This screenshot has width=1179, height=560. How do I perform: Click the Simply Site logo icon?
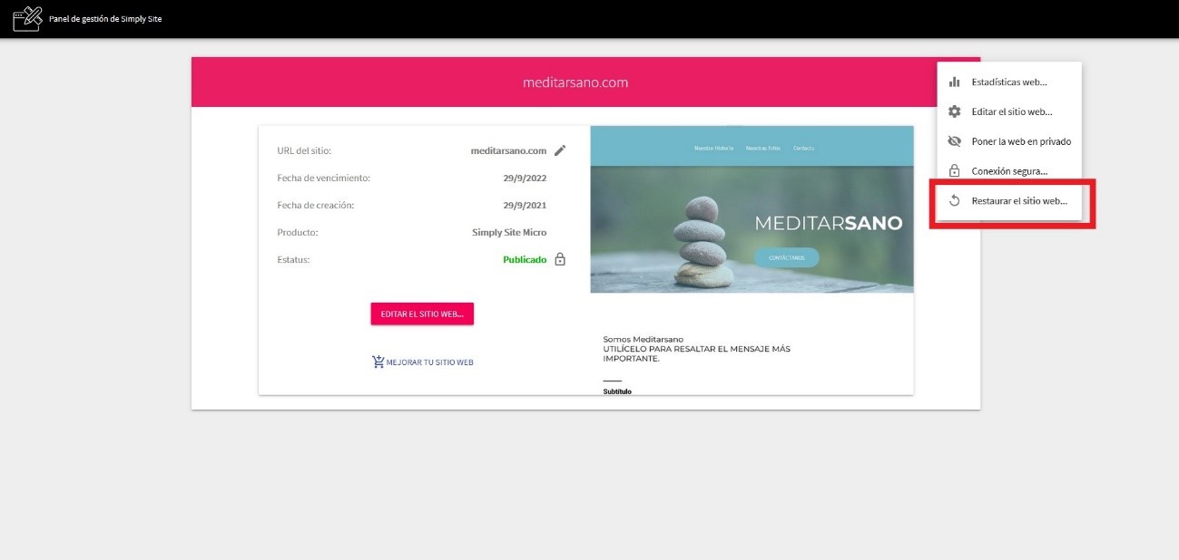pos(27,18)
